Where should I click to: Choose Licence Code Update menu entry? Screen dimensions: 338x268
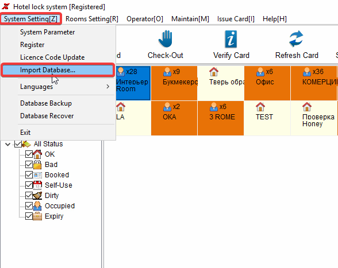coord(57,57)
